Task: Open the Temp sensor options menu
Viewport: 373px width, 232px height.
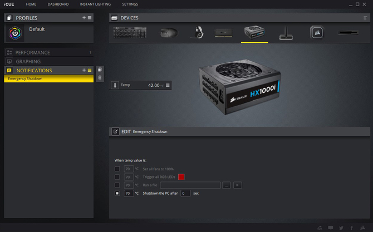Action: [x=168, y=85]
